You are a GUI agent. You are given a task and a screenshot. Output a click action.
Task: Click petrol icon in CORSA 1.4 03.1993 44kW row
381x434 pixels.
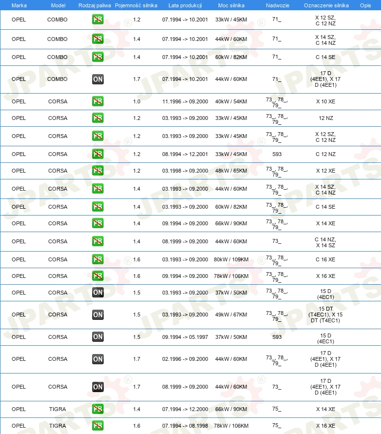pos(97,189)
